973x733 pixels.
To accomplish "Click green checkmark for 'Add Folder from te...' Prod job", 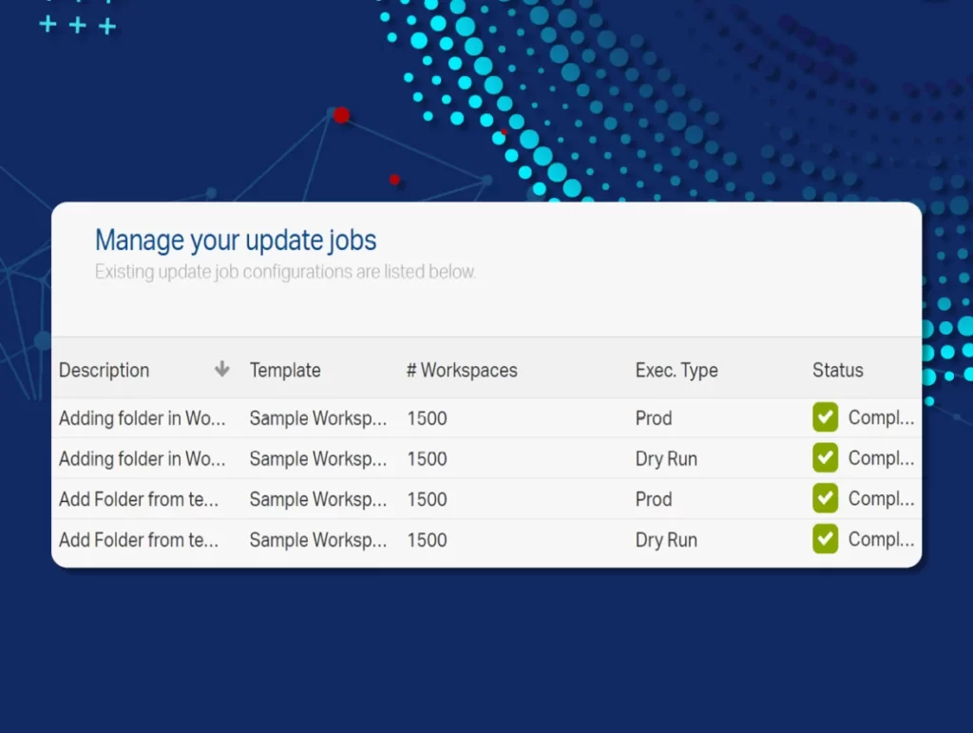I will (x=825, y=498).
